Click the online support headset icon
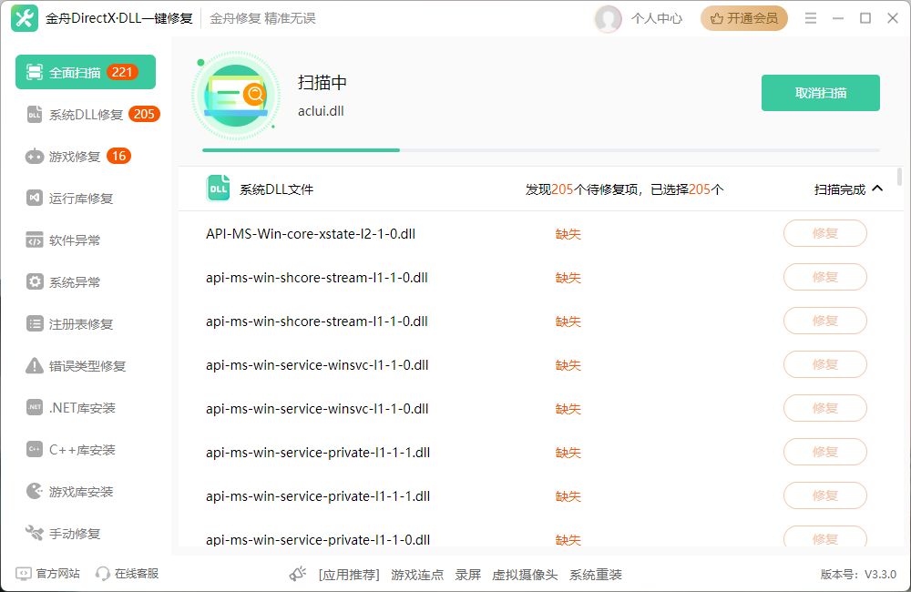 tap(103, 574)
